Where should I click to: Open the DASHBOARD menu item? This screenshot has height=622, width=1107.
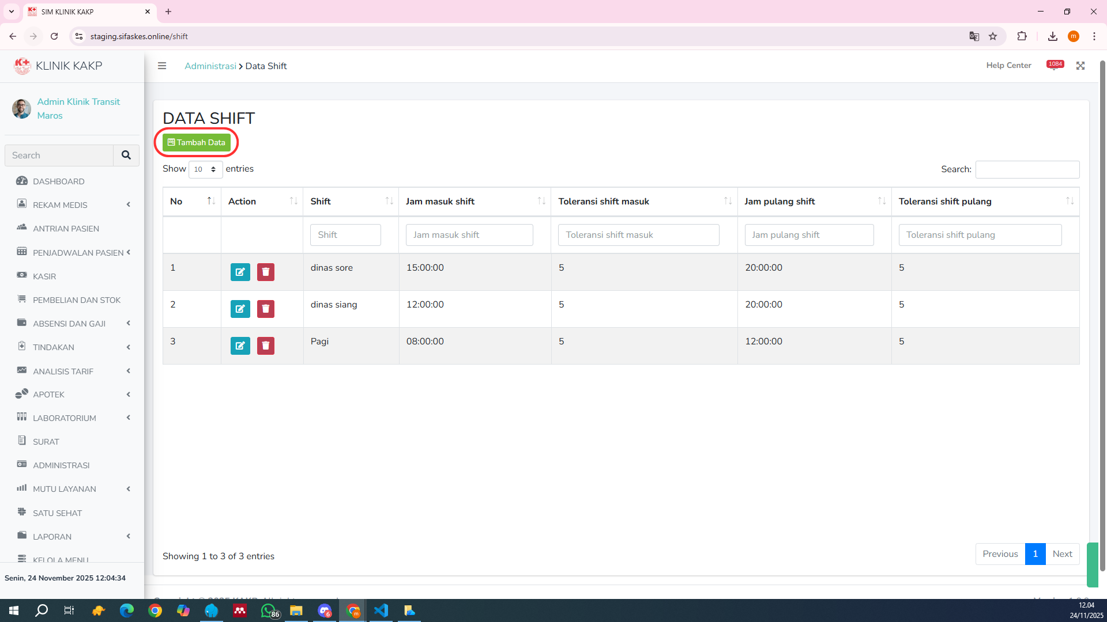pyautogui.click(x=58, y=181)
